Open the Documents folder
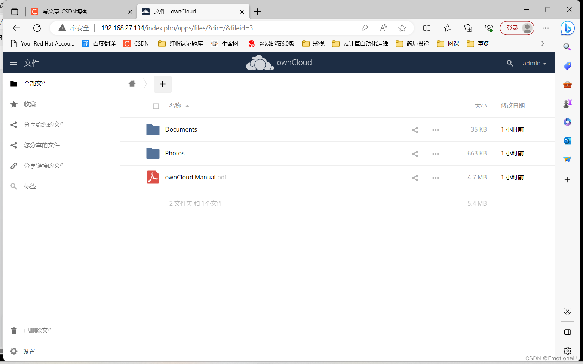The height and width of the screenshot is (364, 583). click(181, 129)
